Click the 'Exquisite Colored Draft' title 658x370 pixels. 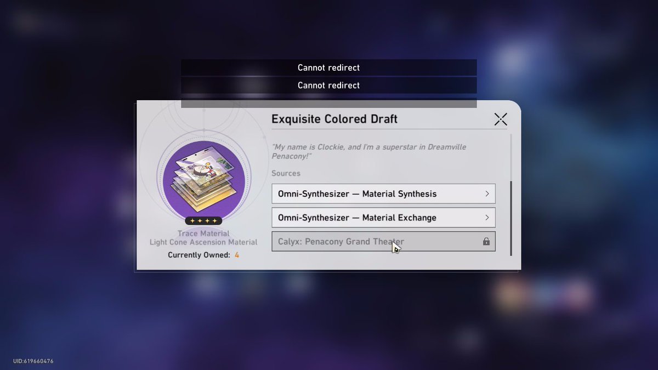tap(334, 119)
